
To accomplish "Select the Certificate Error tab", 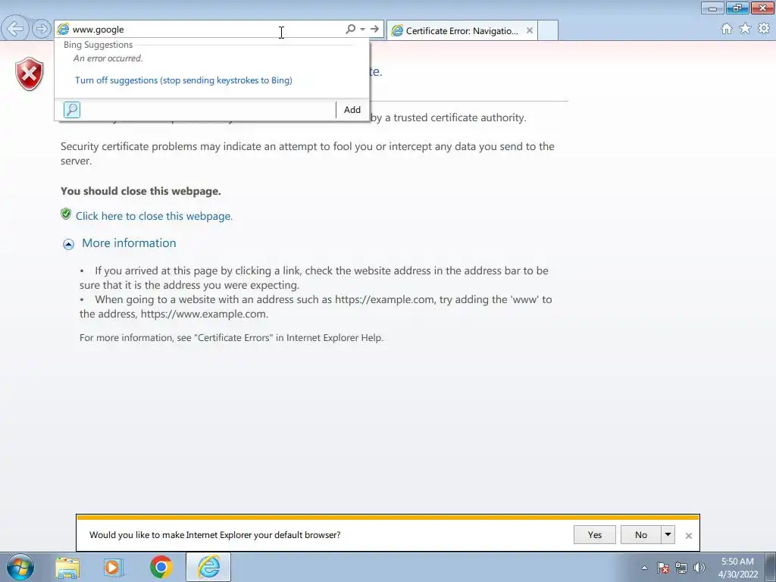I will coord(462,30).
